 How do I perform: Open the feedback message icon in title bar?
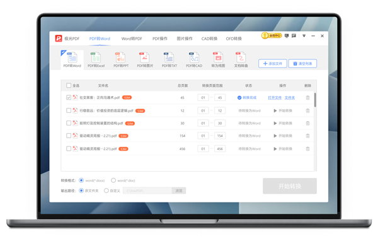pyautogui.click(x=294, y=36)
